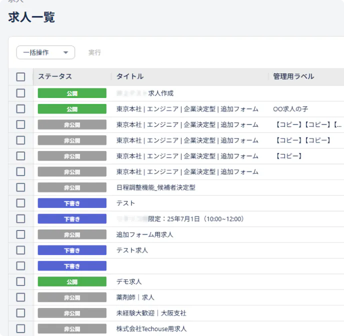Click the OO求人の子 management label
Screen dimensions: 344x336
[293, 109]
